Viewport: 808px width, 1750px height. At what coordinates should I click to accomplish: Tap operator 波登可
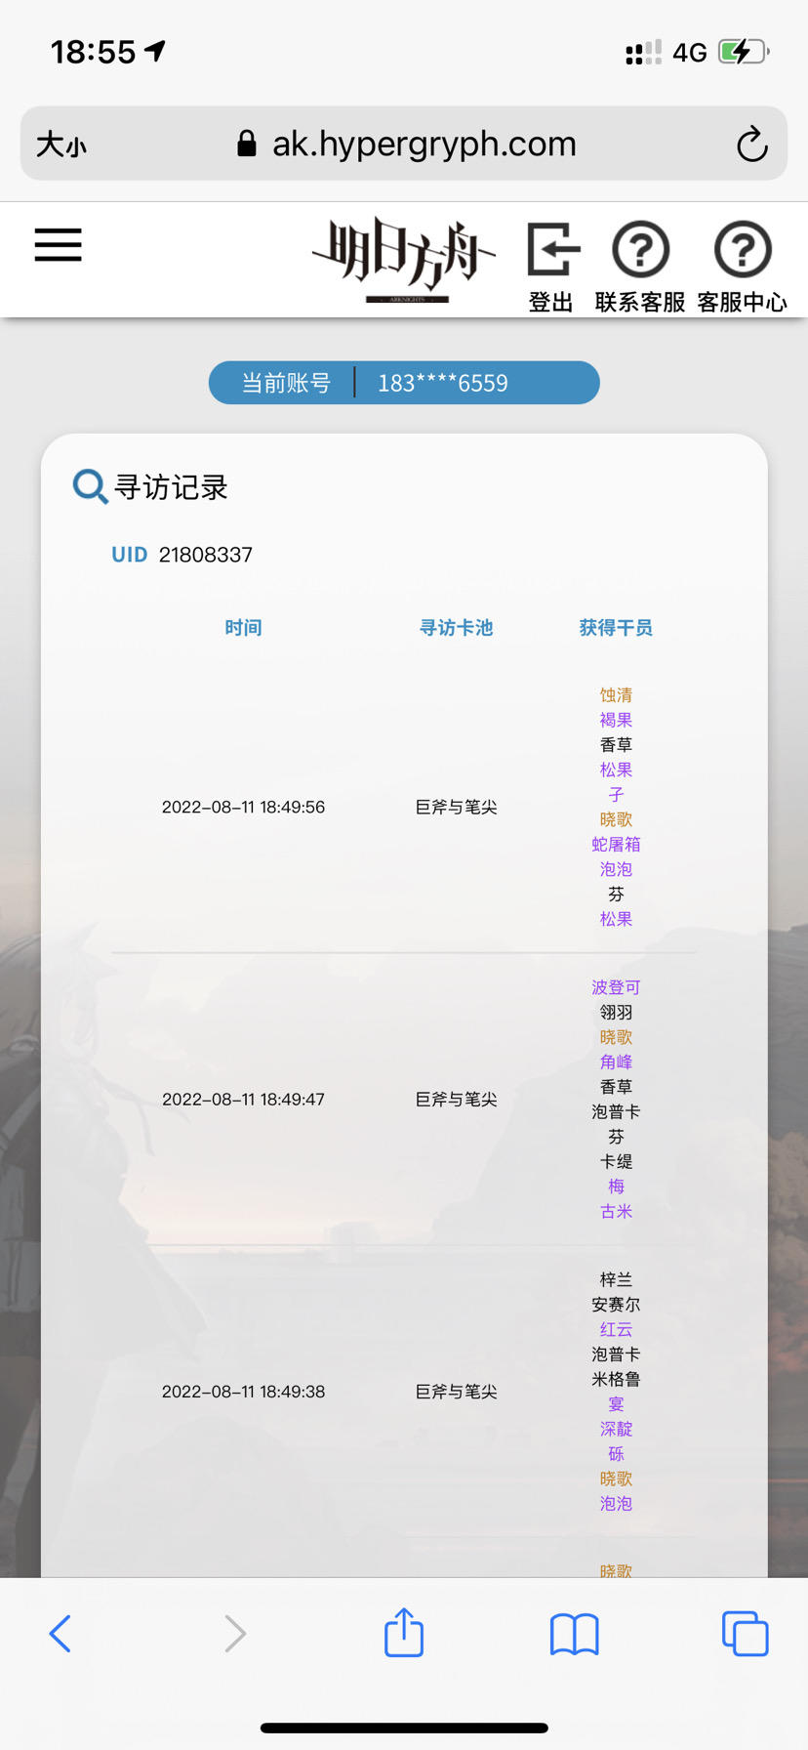coord(616,987)
